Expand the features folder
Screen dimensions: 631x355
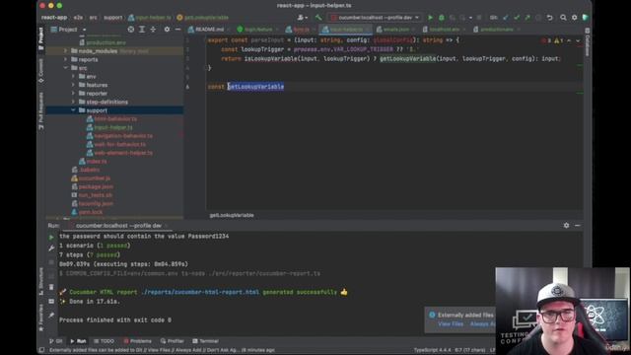tap(73, 85)
